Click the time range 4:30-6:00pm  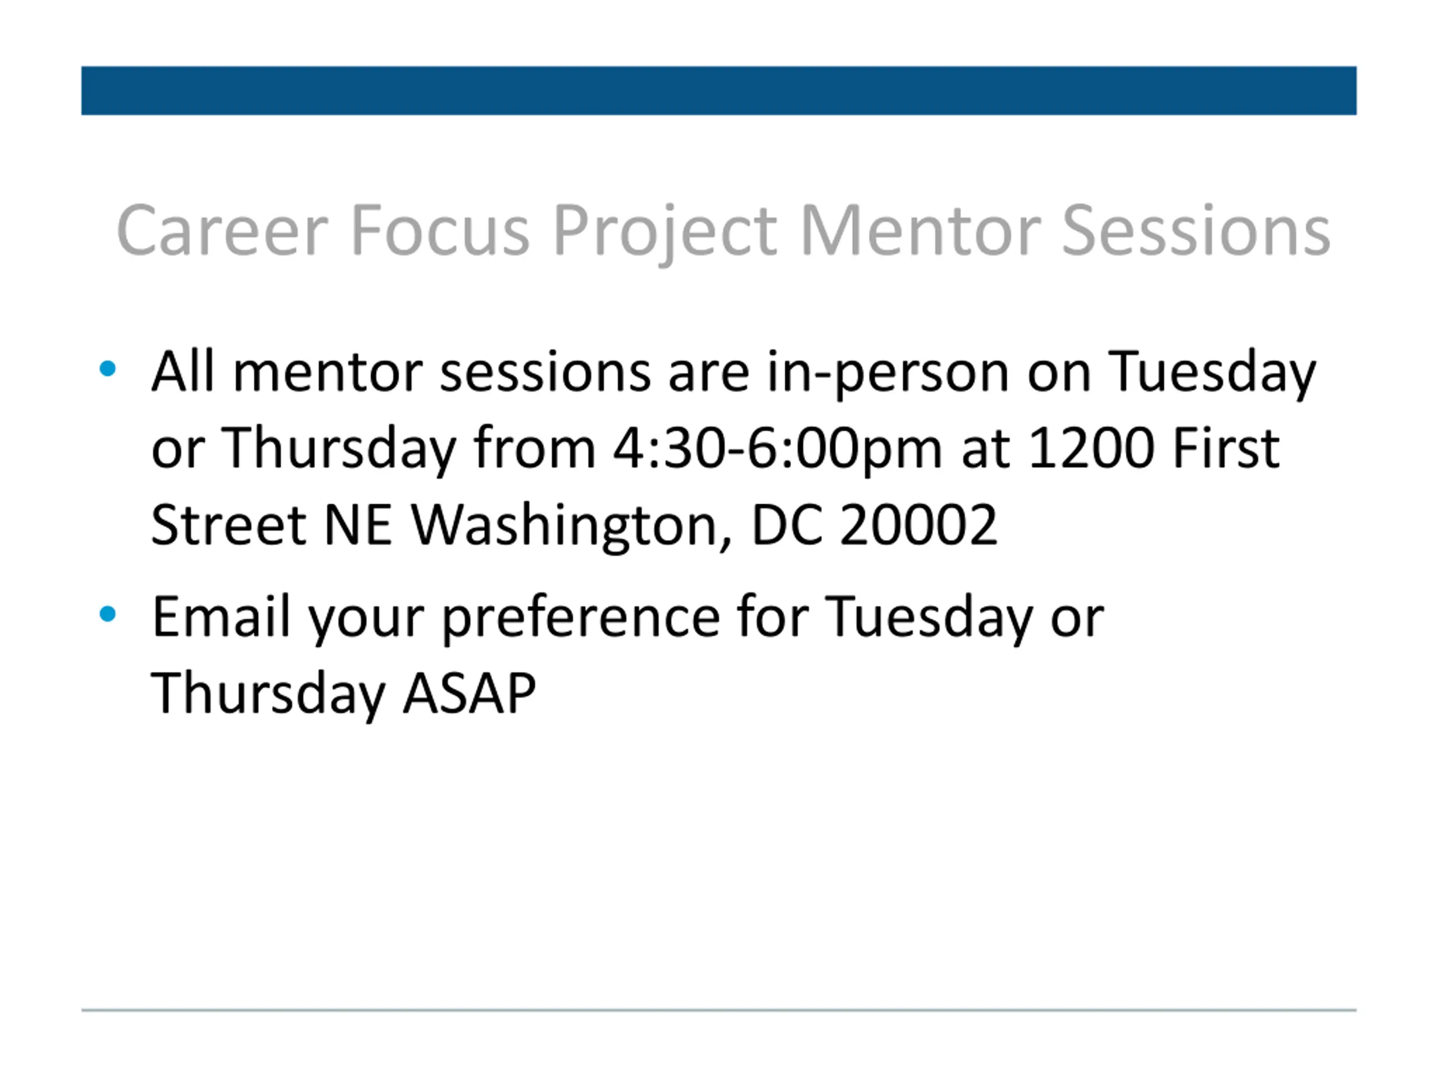pyautogui.click(x=777, y=447)
